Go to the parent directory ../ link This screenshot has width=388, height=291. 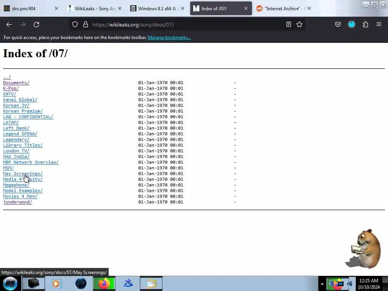7,77
